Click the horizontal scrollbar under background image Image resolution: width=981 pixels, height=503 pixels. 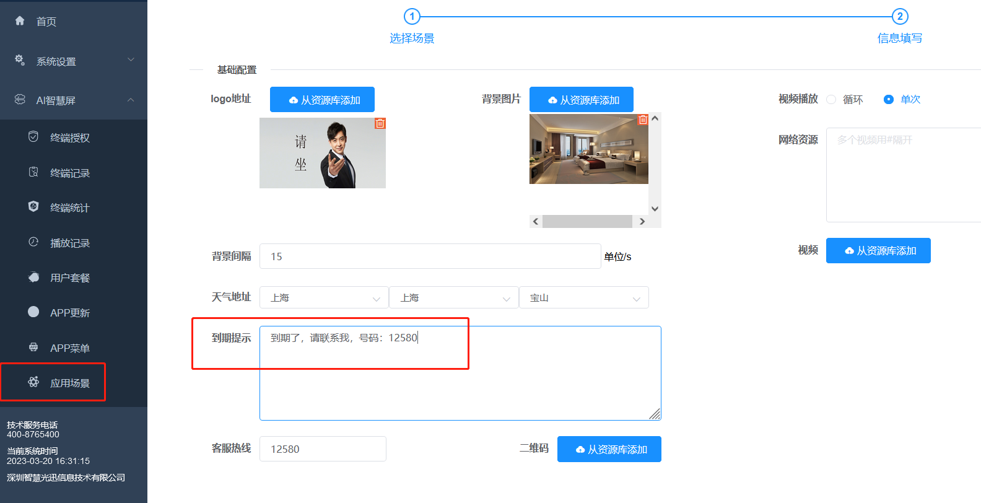[x=586, y=222]
